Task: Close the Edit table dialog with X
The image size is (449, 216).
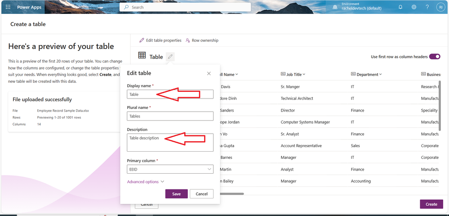Action: [x=209, y=73]
